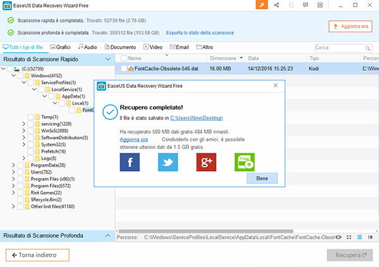Expand the Riot Games(22) folder
The image size is (379, 267).
point(13,193)
